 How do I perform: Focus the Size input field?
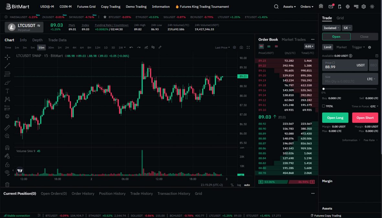pos(350,79)
